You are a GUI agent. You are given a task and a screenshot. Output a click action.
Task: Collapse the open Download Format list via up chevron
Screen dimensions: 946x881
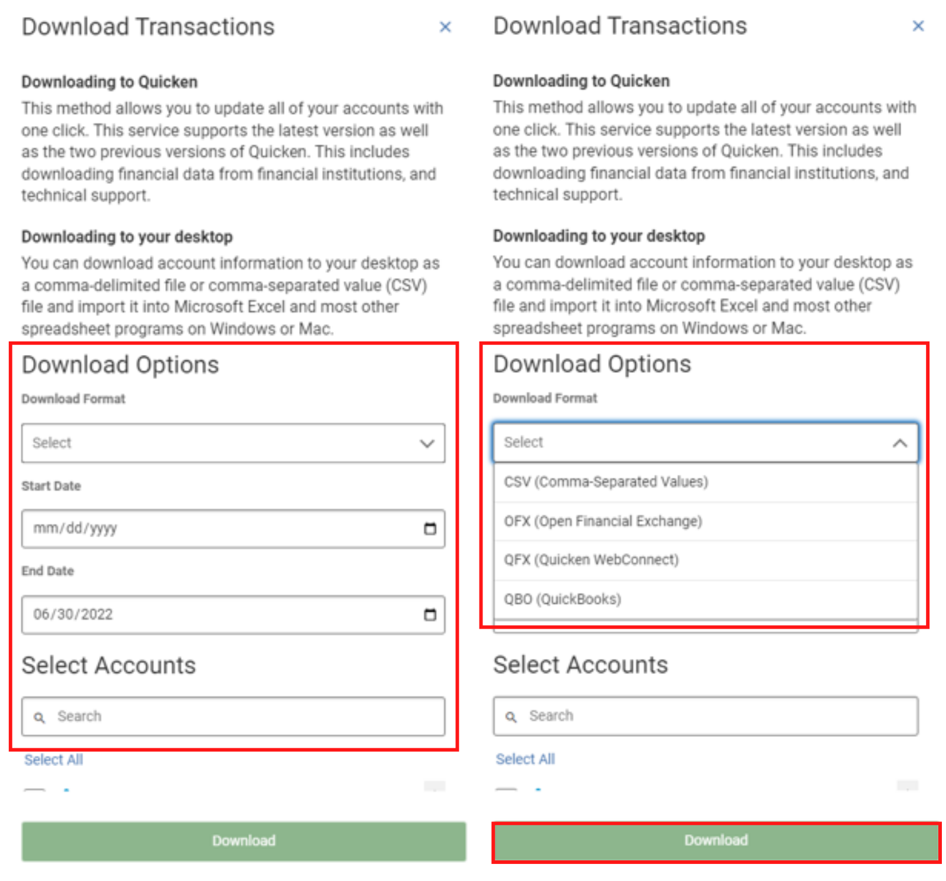pyautogui.click(x=899, y=443)
